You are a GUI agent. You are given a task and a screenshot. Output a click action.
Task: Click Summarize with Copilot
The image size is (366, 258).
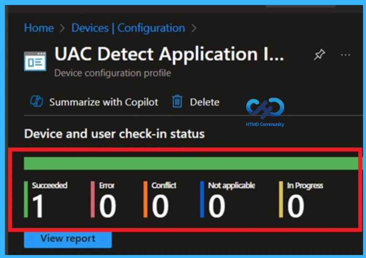104,102
